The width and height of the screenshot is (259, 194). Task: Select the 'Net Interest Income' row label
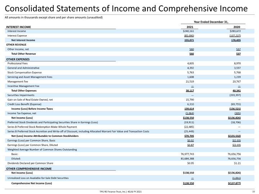click(x=23, y=40)
